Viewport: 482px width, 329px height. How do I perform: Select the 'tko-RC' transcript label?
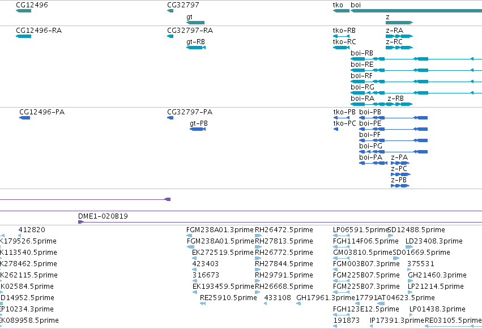click(x=344, y=42)
